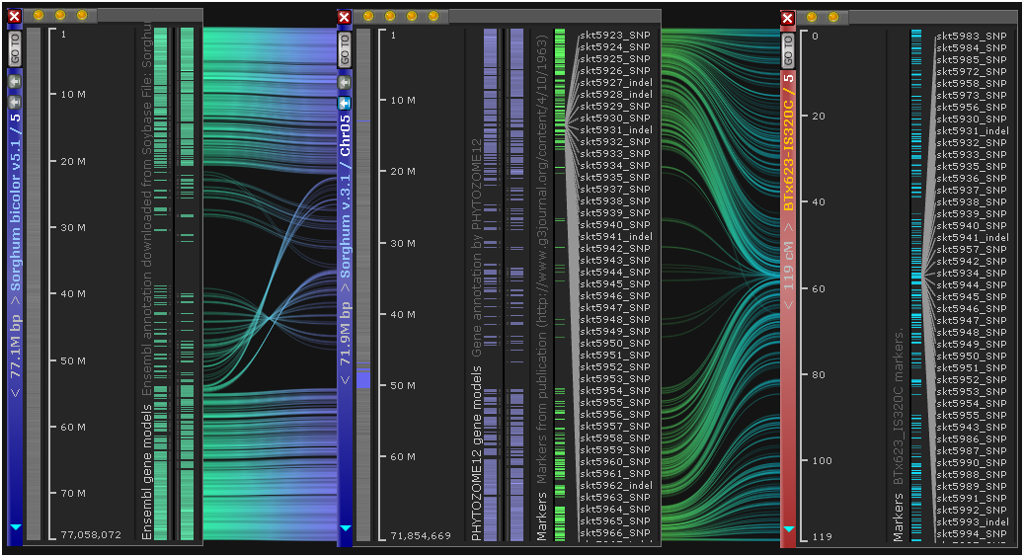
Task: Click second orange dot on Chr05 panel
Action: (x=390, y=17)
